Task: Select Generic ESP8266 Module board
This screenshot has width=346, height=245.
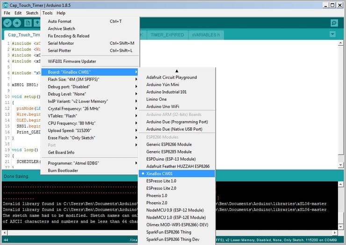Action: tap(177, 144)
